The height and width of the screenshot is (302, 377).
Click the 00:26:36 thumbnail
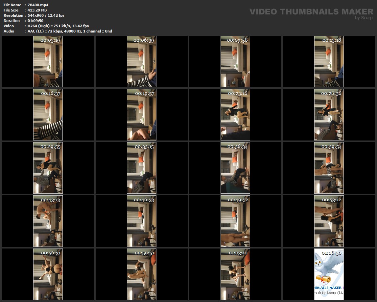(329, 115)
